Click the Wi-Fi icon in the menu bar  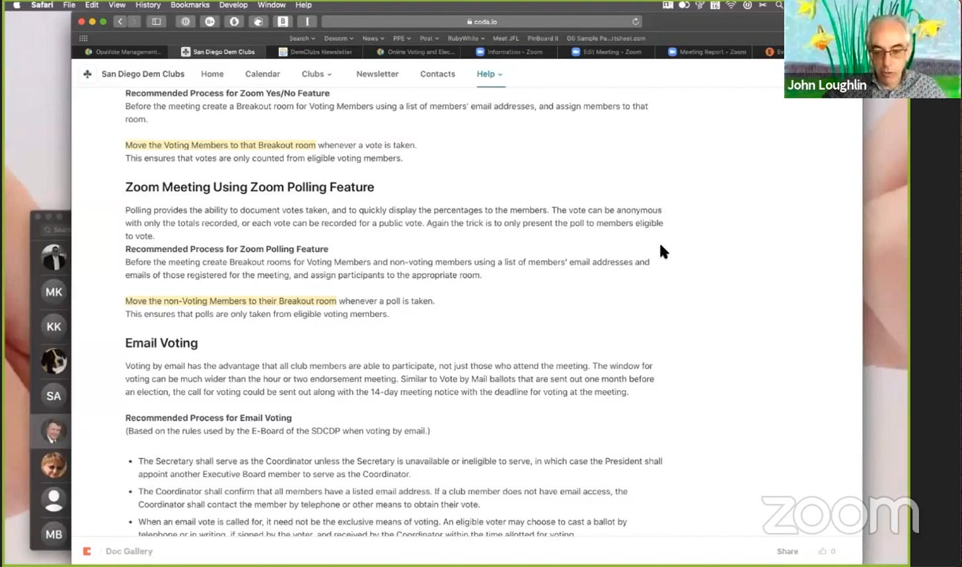731,5
